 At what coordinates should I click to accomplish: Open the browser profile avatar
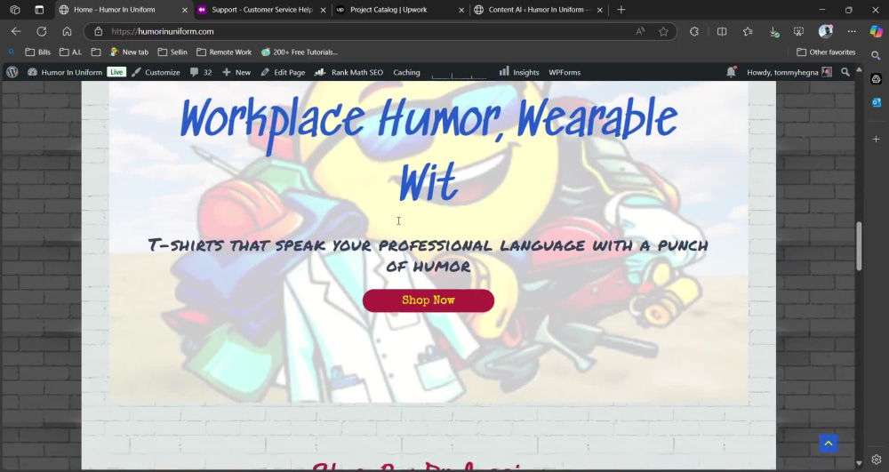pos(826,31)
